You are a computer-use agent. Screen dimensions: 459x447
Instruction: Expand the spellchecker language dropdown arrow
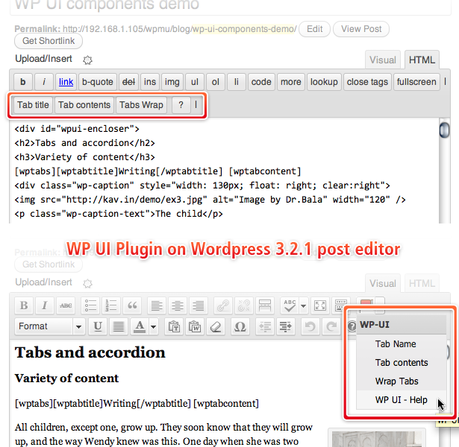click(304, 305)
